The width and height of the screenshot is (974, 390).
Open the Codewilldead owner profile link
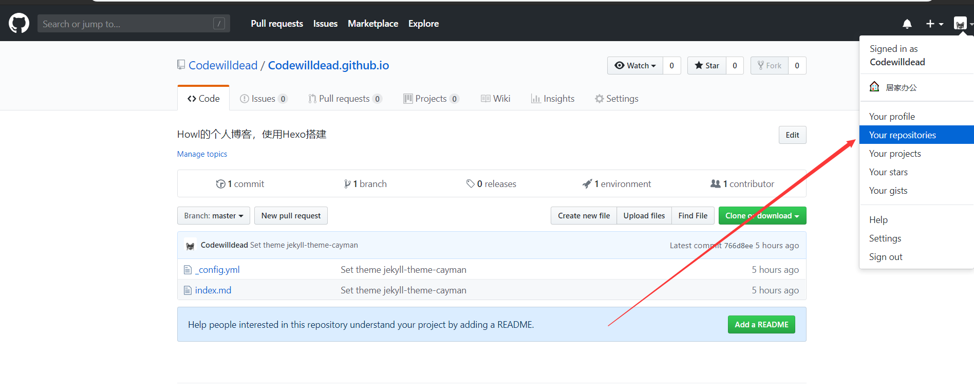pos(223,65)
